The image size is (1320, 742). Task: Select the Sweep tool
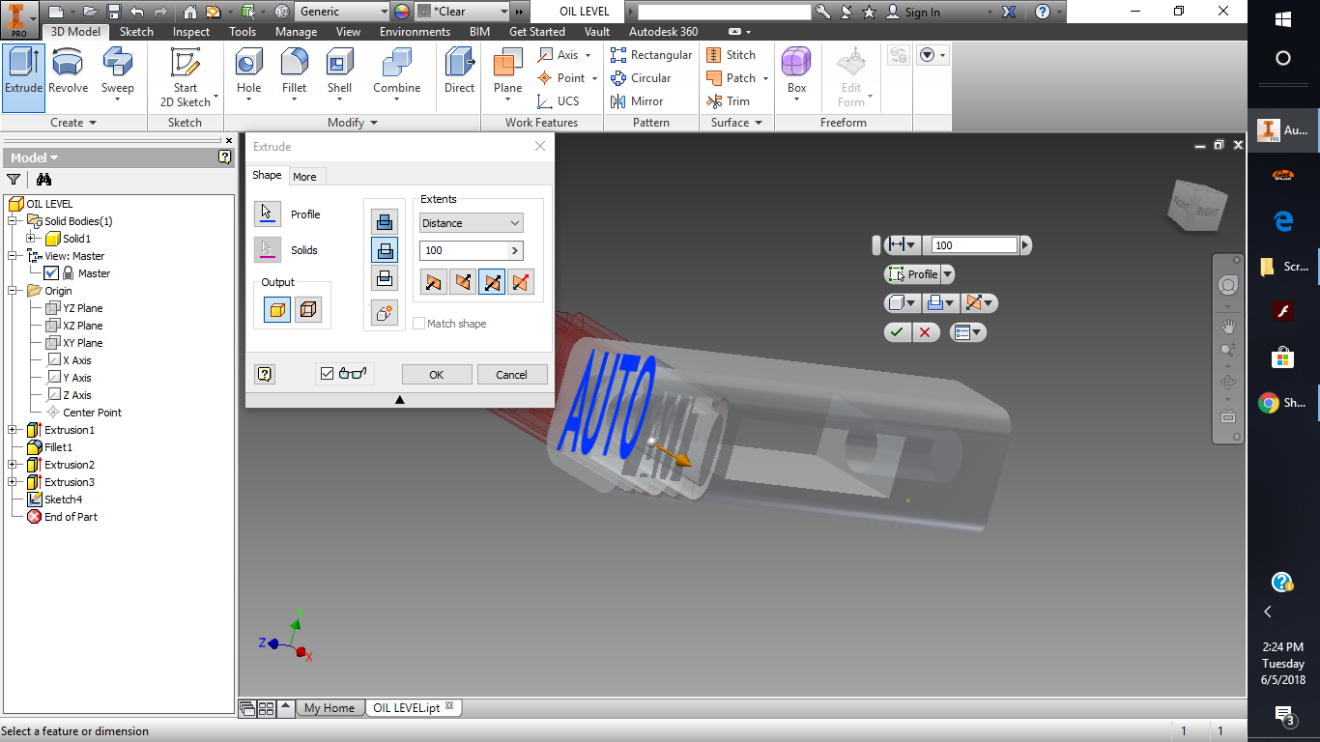click(x=118, y=73)
